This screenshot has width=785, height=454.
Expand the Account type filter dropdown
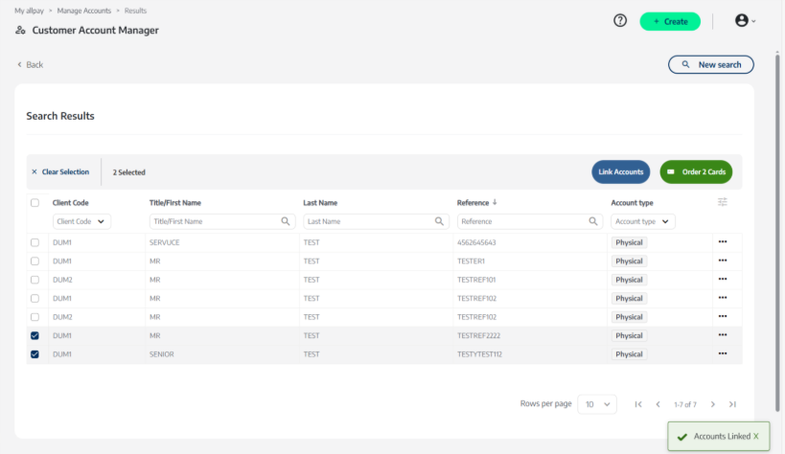pos(643,221)
